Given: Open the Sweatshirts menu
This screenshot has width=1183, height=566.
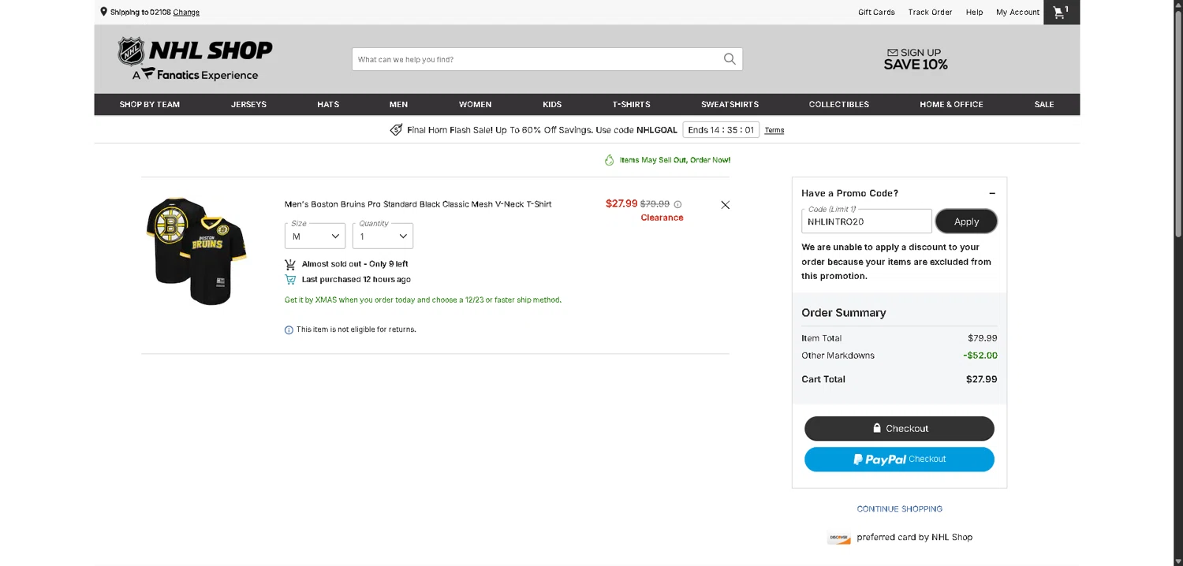Looking at the screenshot, I should click(x=730, y=104).
